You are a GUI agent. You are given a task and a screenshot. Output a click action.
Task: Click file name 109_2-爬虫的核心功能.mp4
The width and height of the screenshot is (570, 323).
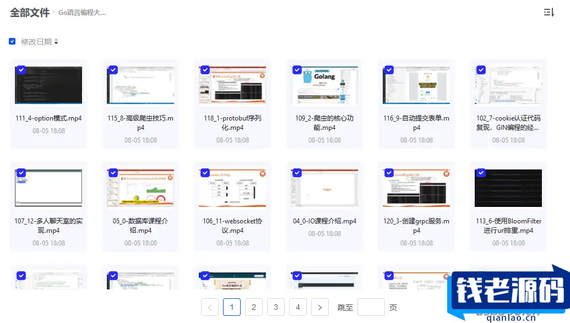[x=324, y=123]
